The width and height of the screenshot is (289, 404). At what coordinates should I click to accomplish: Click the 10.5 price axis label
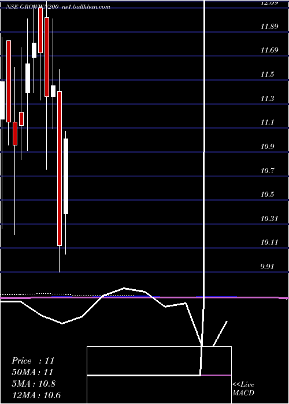267,194
